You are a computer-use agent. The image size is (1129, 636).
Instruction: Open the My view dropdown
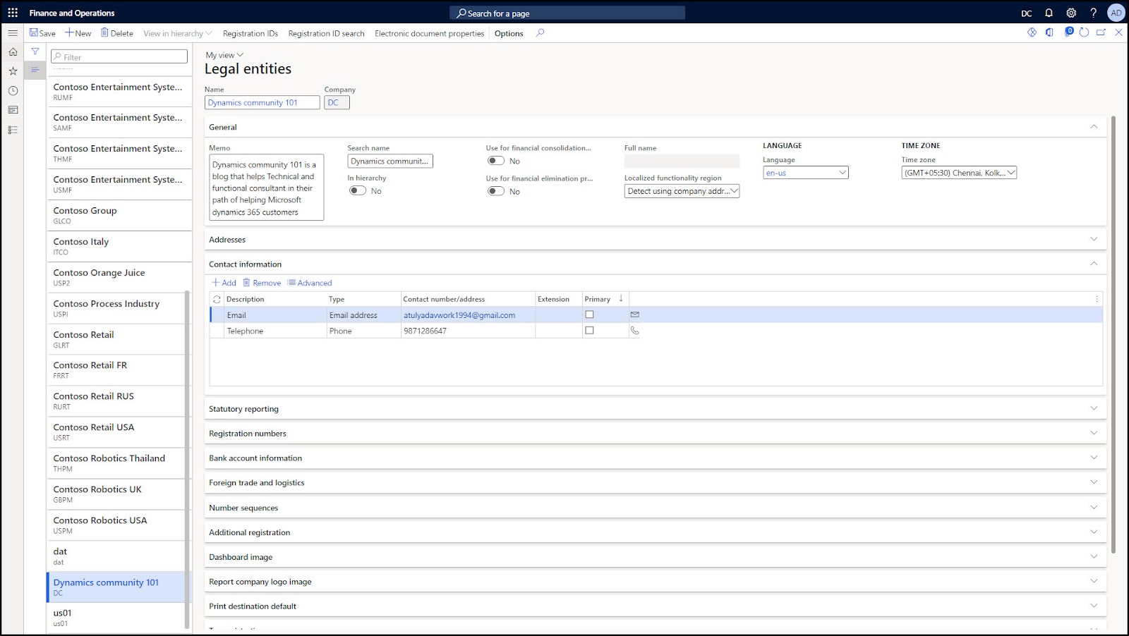click(224, 55)
